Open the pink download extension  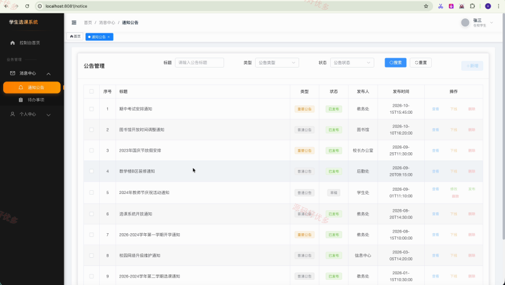451,6
